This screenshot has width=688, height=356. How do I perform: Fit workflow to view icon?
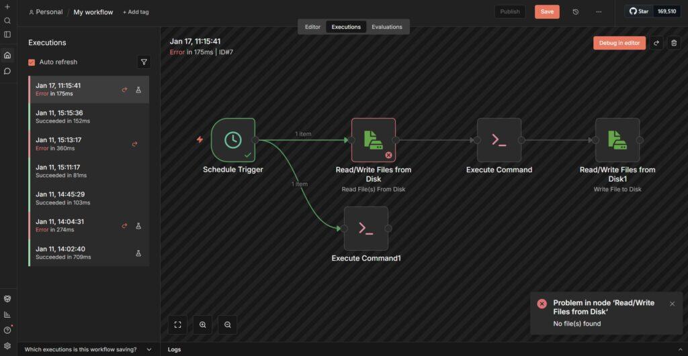[x=177, y=324]
